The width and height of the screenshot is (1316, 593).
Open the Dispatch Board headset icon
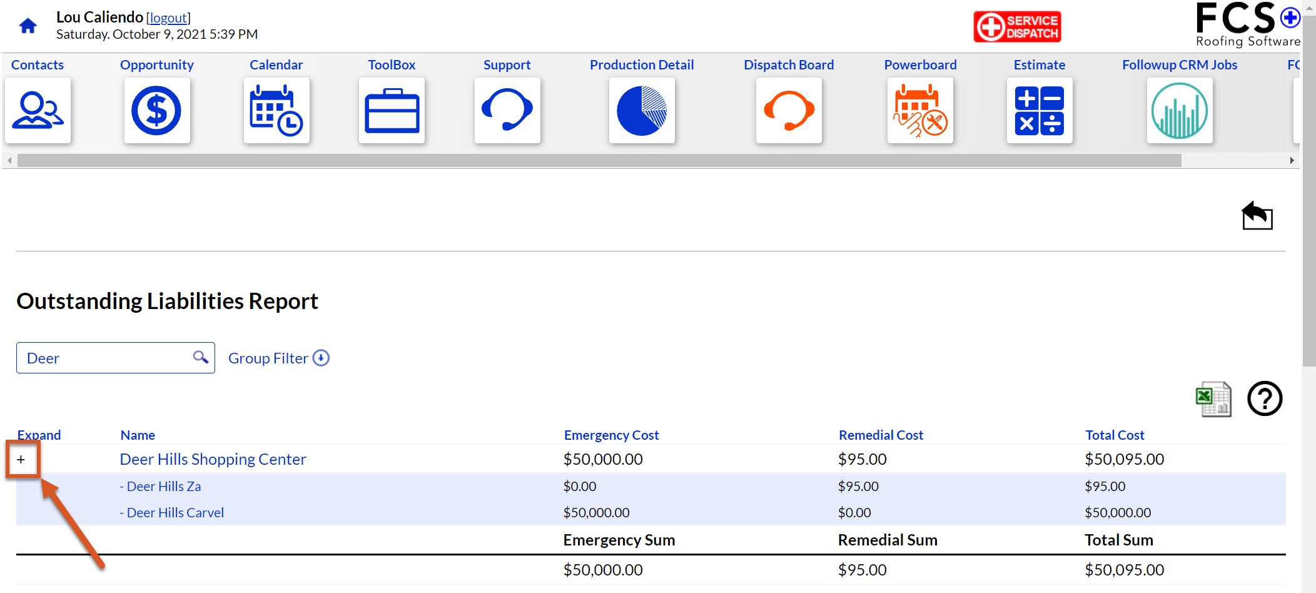coord(789,111)
